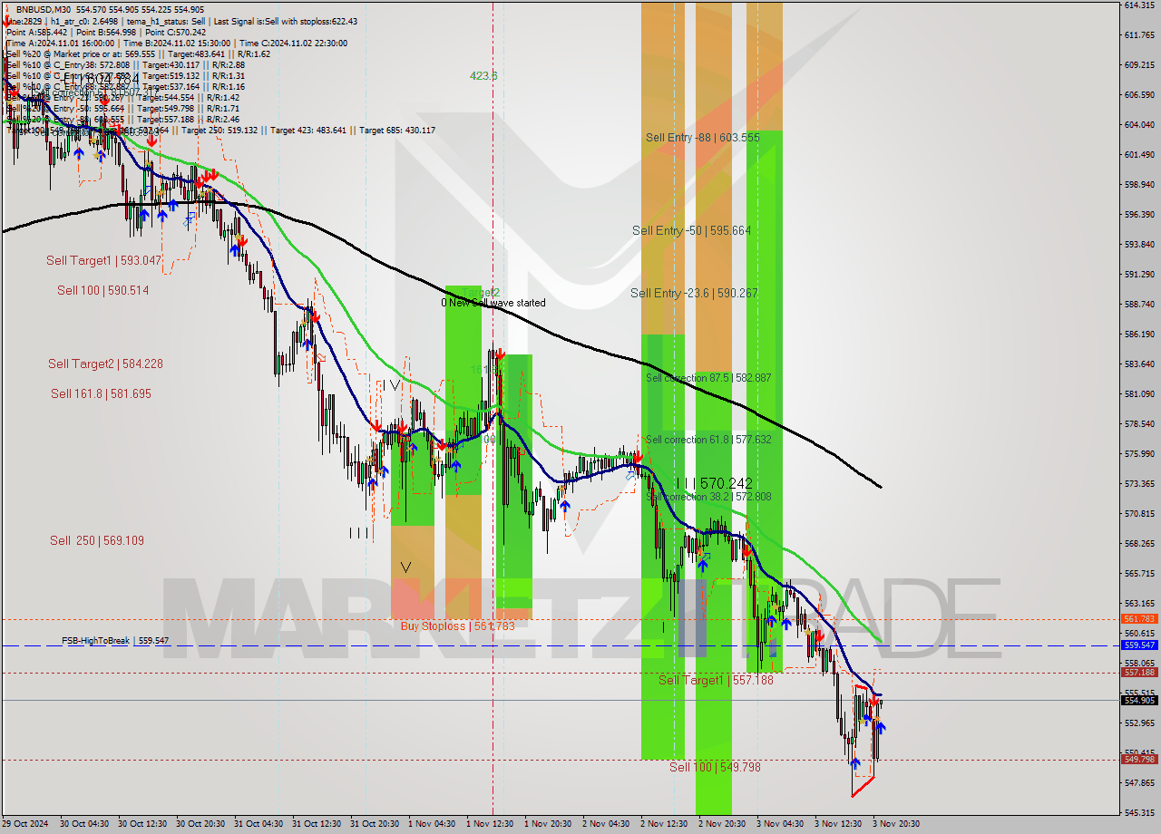
Task: Click the 'Point A:585.442' info line
Action: click(x=38, y=32)
